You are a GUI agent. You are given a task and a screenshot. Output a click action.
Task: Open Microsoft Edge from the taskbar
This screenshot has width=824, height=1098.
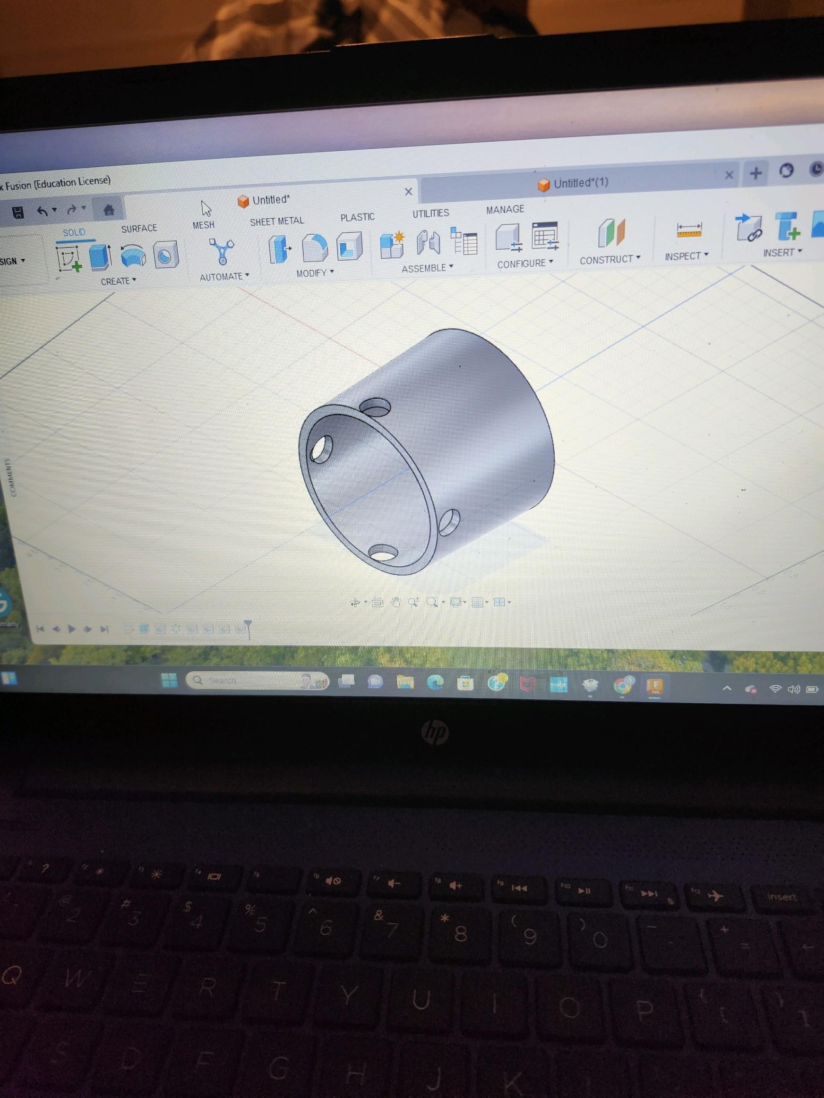[x=435, y=683]
